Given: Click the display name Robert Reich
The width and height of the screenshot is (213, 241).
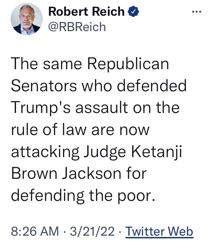Looking at the screenshot, I should tap(86, 12).
